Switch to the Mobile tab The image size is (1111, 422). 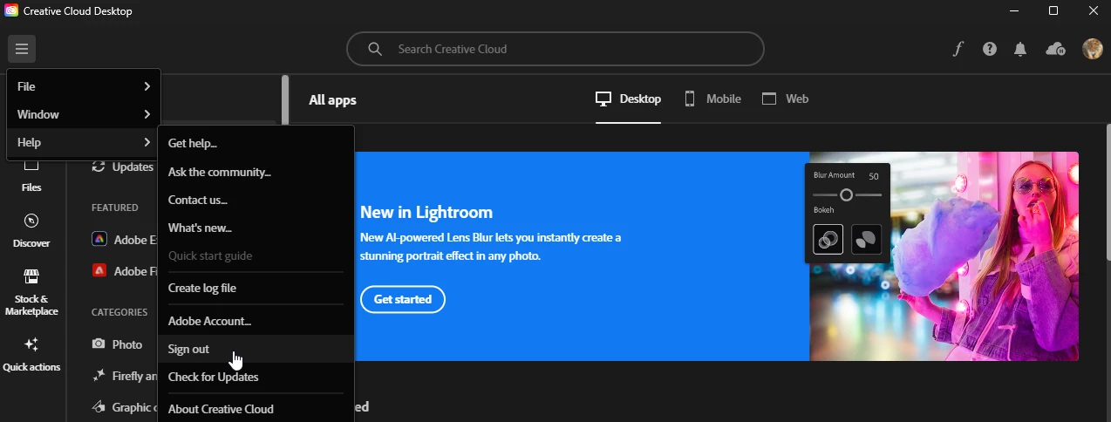[712, 99]
